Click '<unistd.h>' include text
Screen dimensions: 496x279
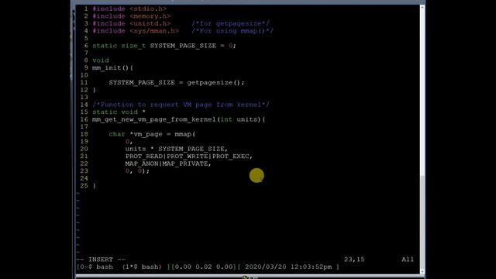(x=150, y=23)
